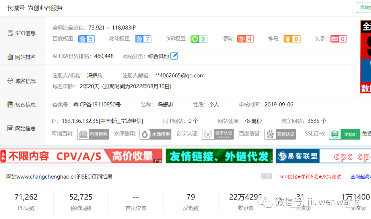371x219 pixels.
Task: Click the 备案信息 list icon
Action: click(x=10, y=104)
